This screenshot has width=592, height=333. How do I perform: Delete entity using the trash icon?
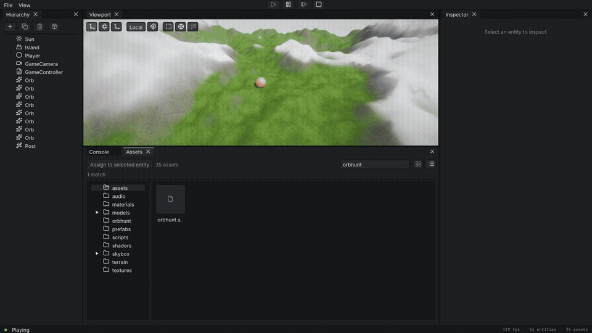coord(39,27)
